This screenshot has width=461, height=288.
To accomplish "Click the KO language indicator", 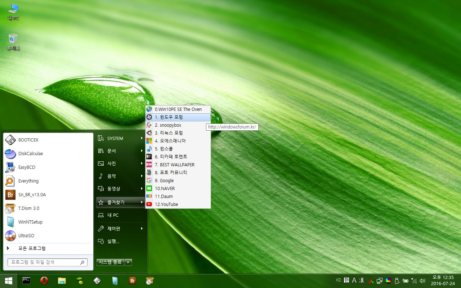I will point(339,280).
